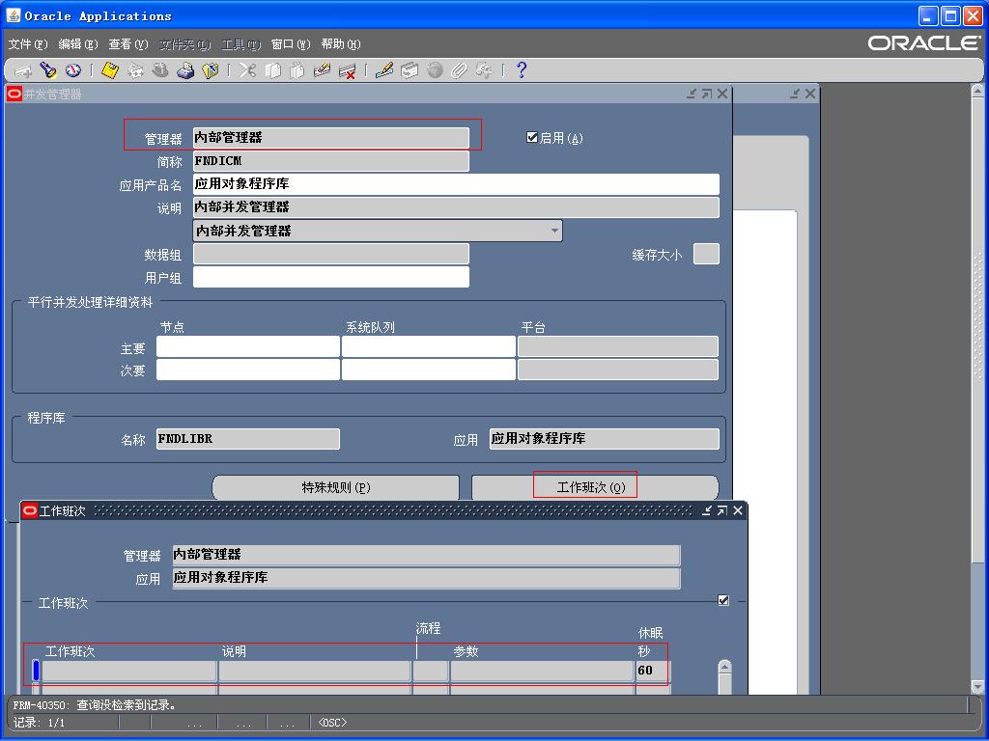Click the <OSC> status bar entry

332,723
